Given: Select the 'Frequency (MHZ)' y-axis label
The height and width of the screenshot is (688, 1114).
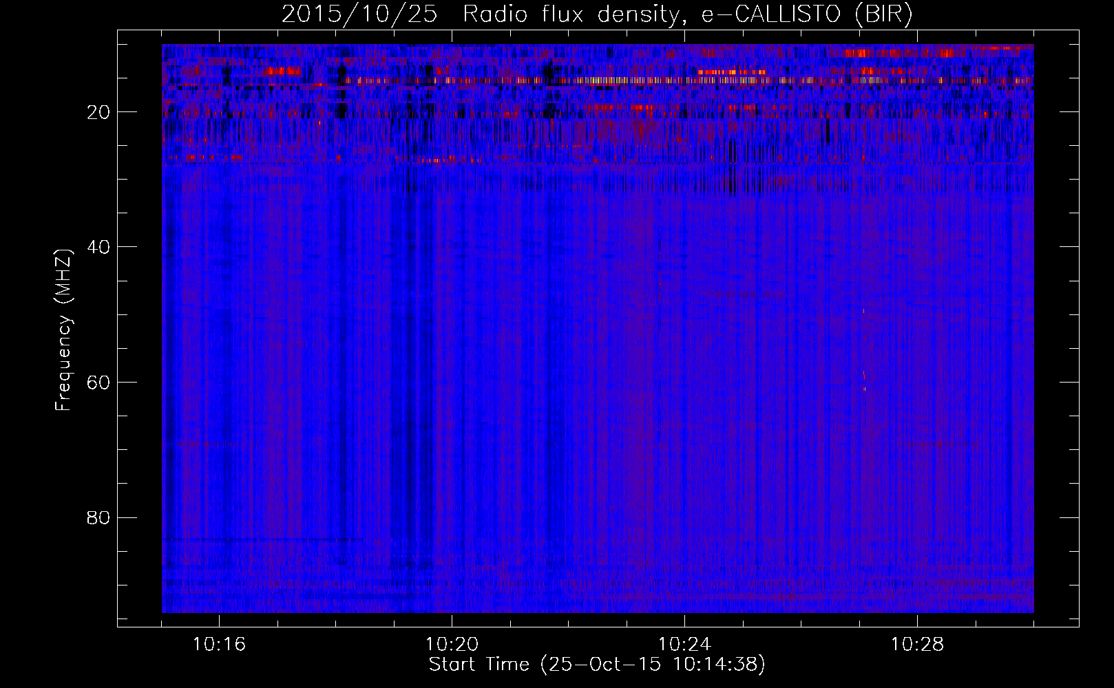Looking at the screenshot, I should click(63, 330).
